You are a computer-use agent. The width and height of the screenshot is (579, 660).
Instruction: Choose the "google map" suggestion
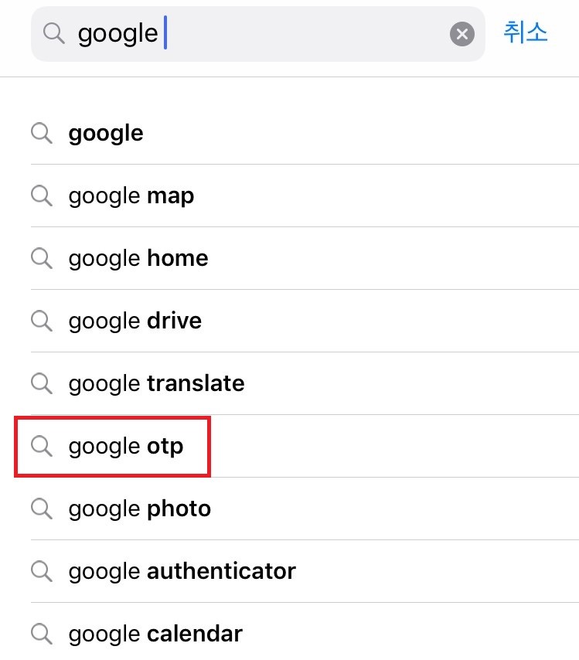[305, 196]
